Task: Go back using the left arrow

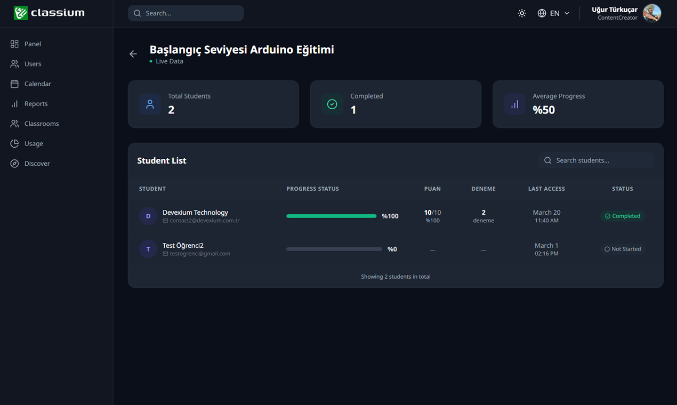Action: tap(133, 54)
